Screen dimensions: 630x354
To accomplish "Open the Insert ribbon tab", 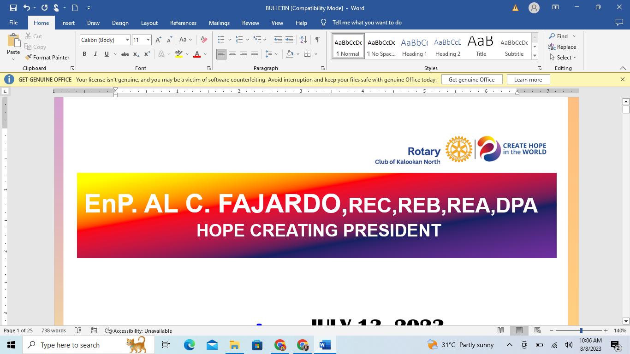I will point(68,23).
